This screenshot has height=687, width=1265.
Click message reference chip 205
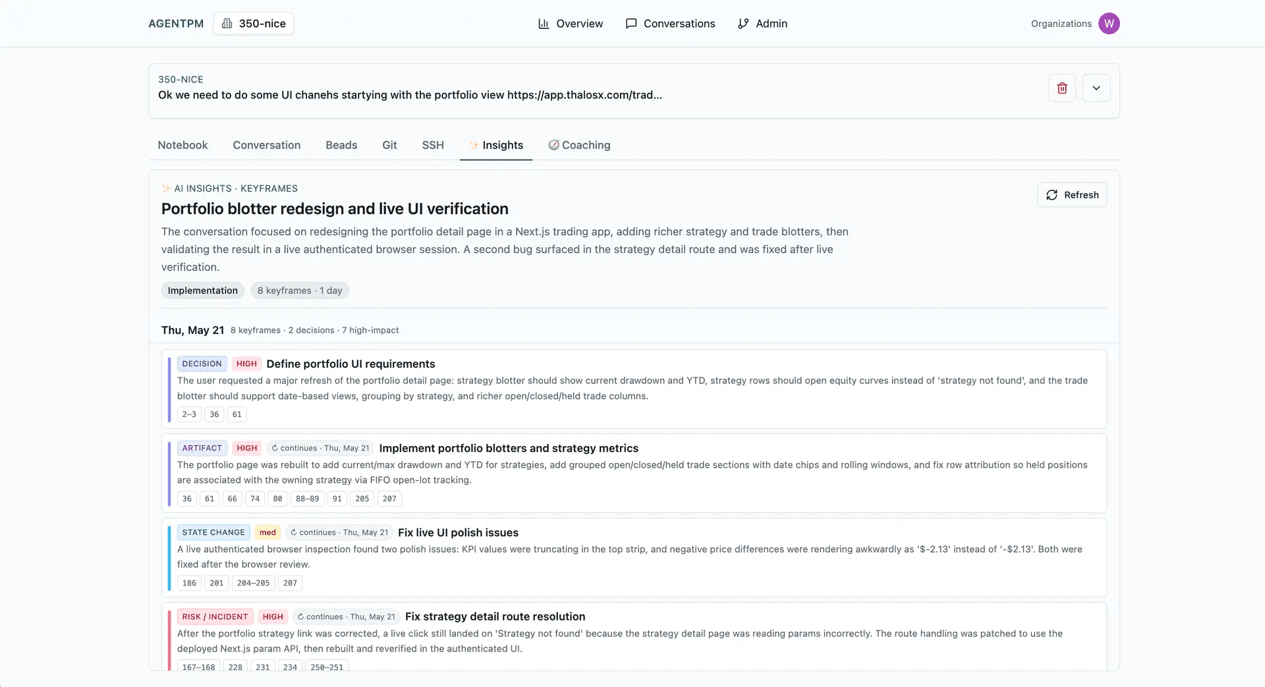coord(362,499)
